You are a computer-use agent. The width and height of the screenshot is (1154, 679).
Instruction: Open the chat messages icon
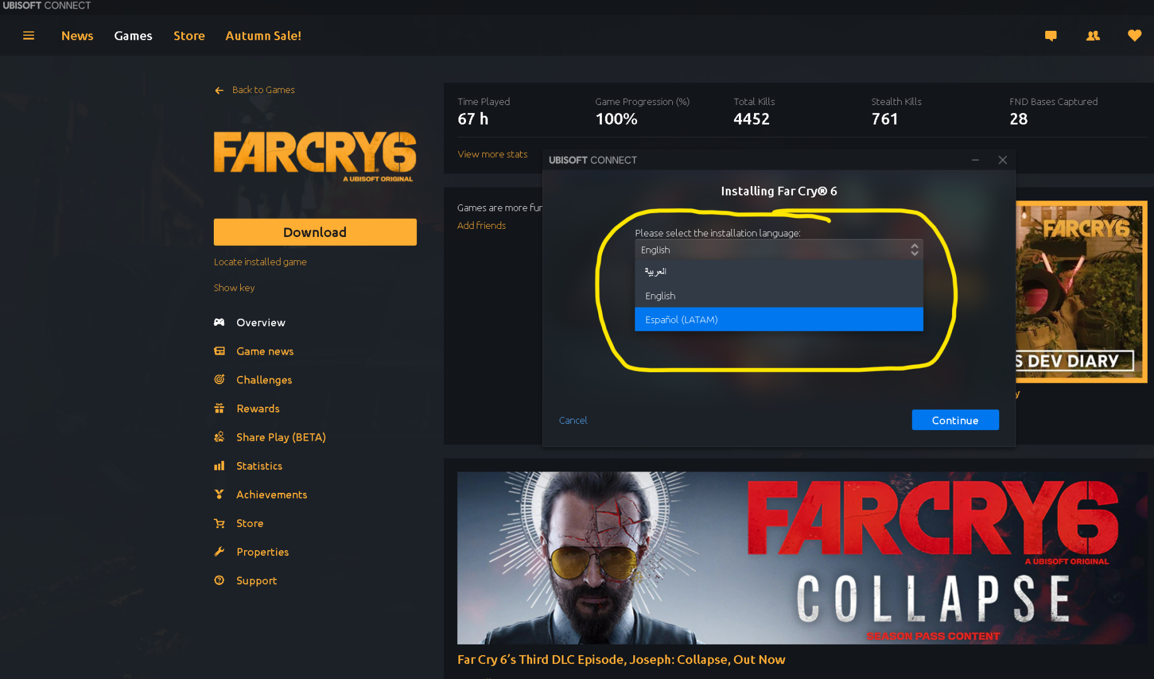1050,36
